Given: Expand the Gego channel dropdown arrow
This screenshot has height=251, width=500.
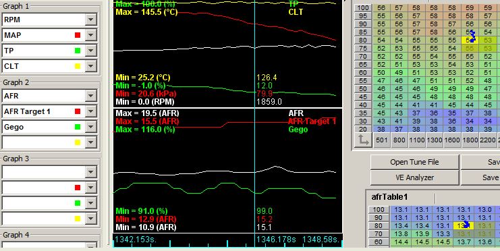Looking at the screenshot, I should tap(91, 127).
